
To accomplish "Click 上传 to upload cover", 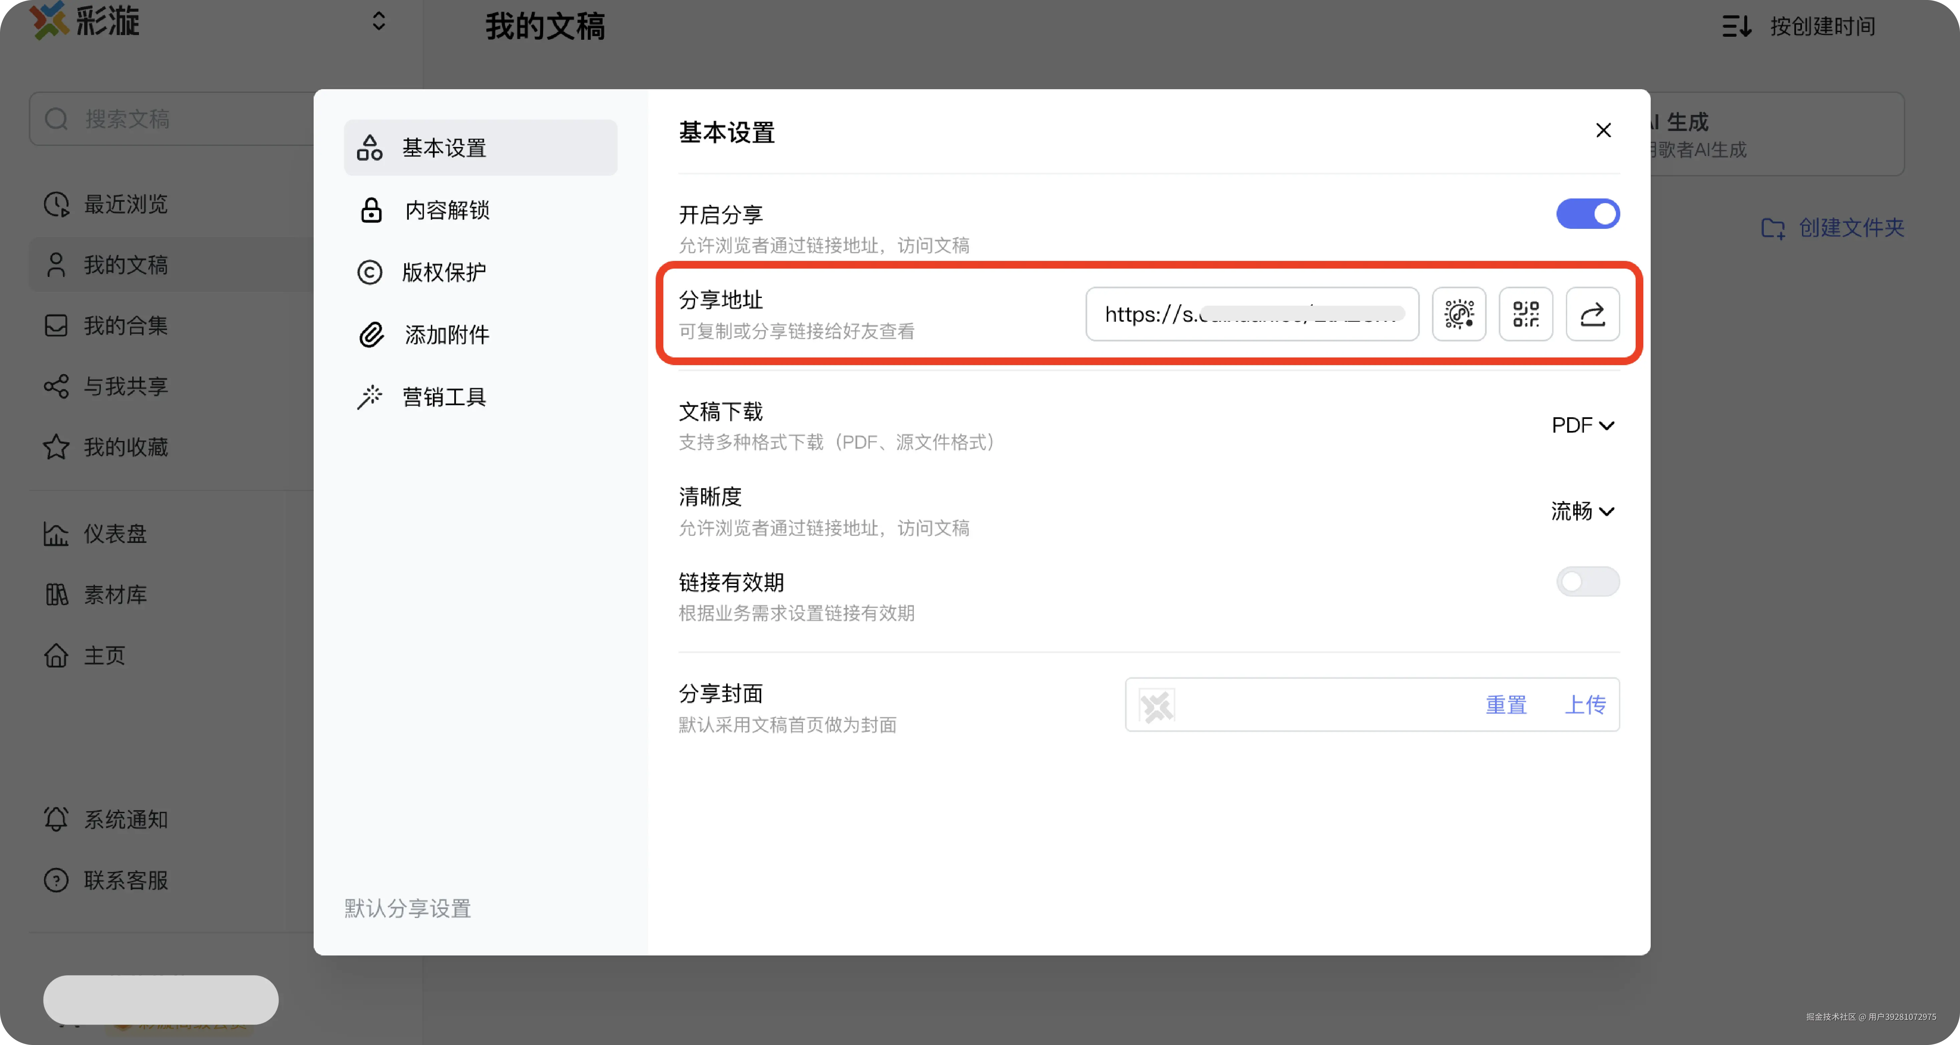I will (1585, 705).
